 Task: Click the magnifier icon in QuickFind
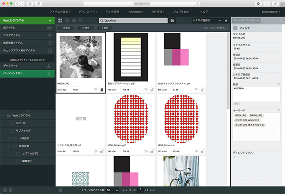[102, 20]
